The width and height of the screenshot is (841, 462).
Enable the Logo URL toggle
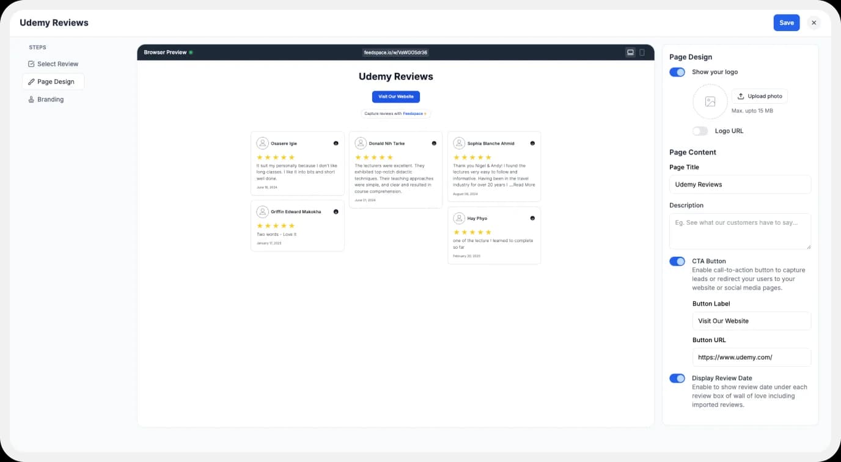tap(700, 131)
